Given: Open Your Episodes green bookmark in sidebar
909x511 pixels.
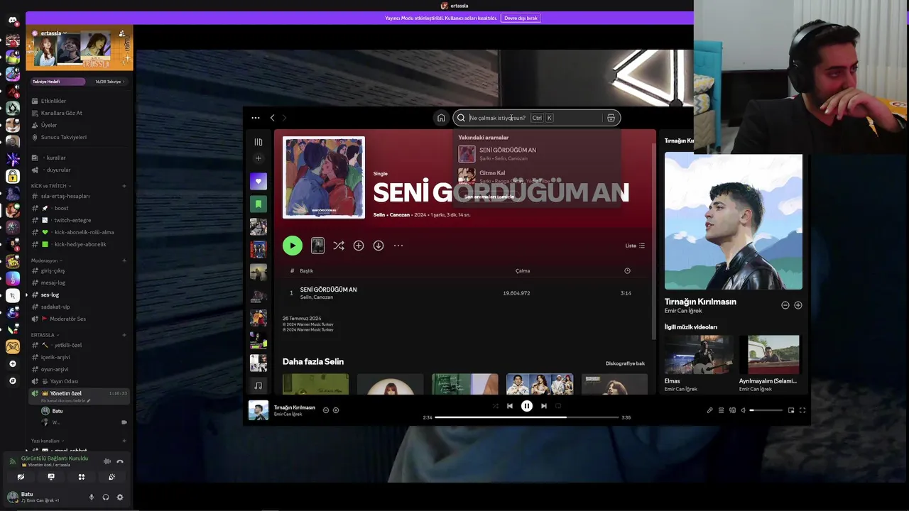Looking at the screenshot, I should point(258,204).
